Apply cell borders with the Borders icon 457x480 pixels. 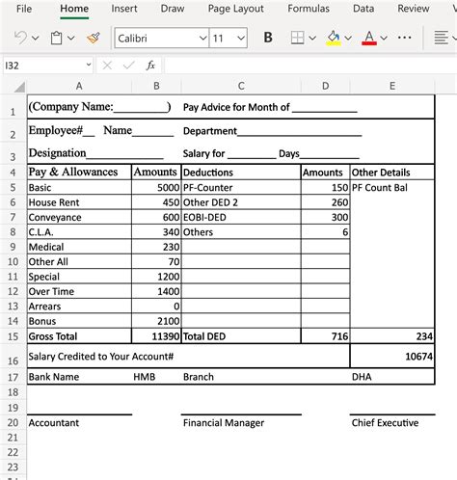click(x=297, y=38)
